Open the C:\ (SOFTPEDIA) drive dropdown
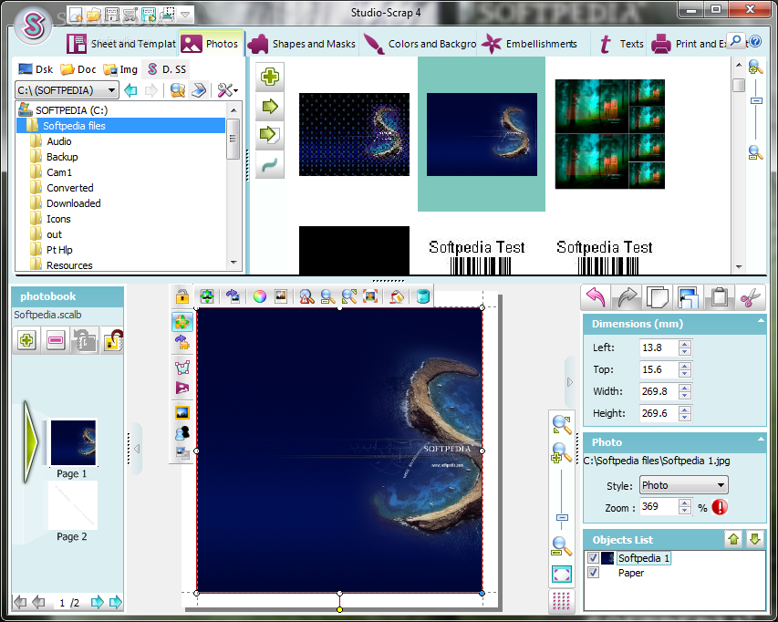 point(66,90)
